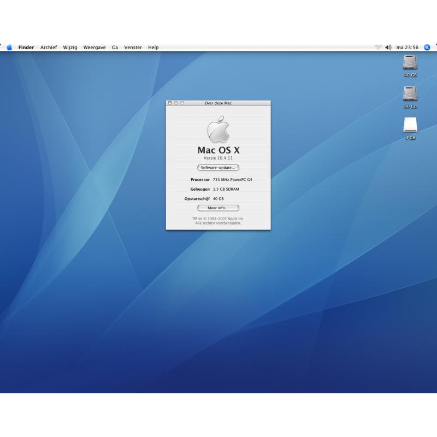Close the Over deze Mac window
The height and width of the screenshot is (437, 437).
pos(170,103)
